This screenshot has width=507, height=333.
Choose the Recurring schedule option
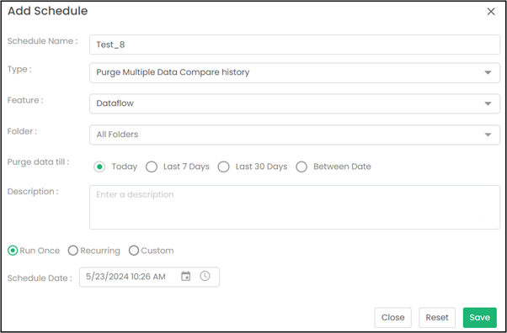pos(73,251)
